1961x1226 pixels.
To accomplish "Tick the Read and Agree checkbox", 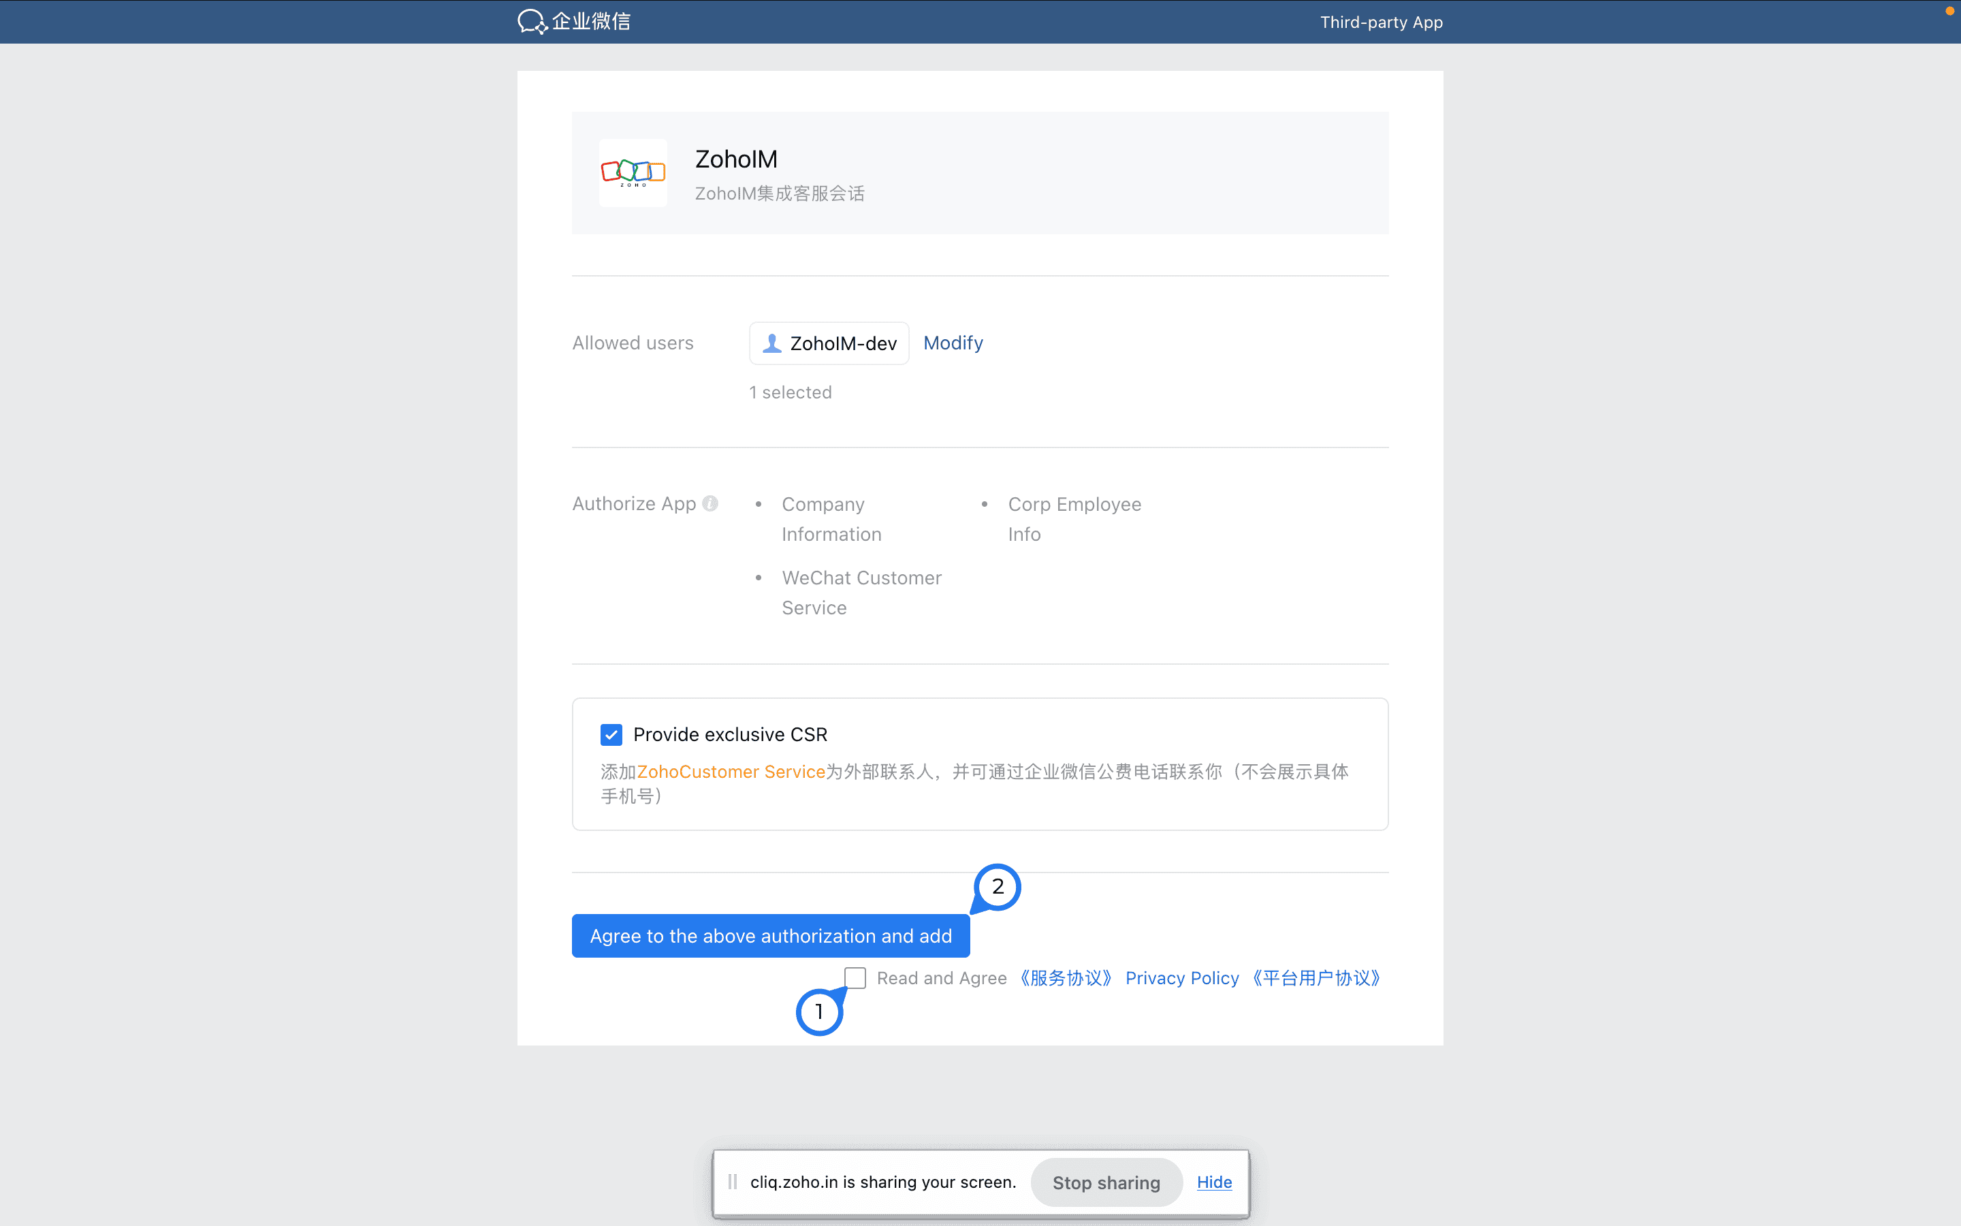I will click(855, 978).
